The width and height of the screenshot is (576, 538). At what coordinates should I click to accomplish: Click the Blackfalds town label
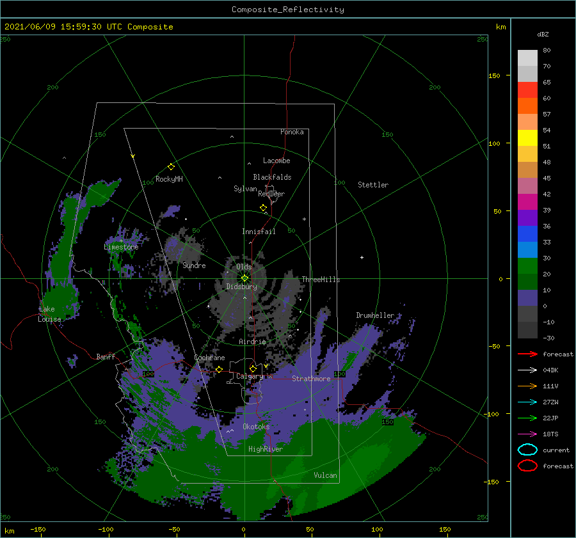(x=272, y=177)
